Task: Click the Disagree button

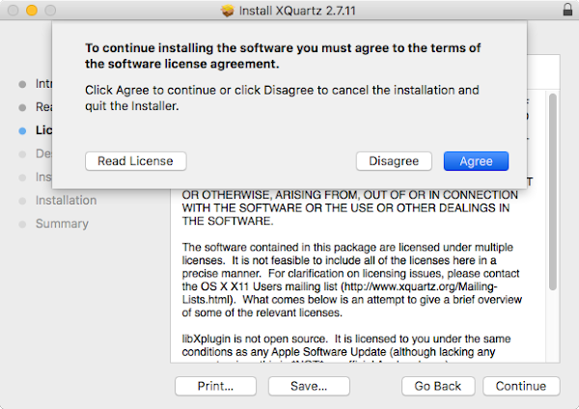Action: 394,161
